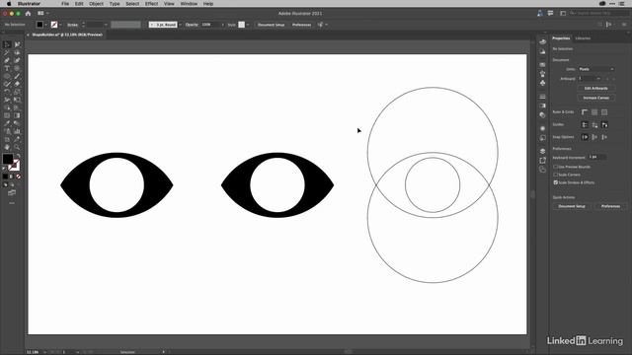
Task: Open the Appearance panel icon in dock
Action: pos(542,128)
